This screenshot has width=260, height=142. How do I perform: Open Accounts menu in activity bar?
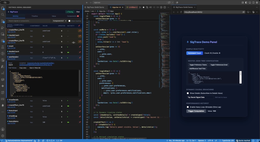click(3, 129)
